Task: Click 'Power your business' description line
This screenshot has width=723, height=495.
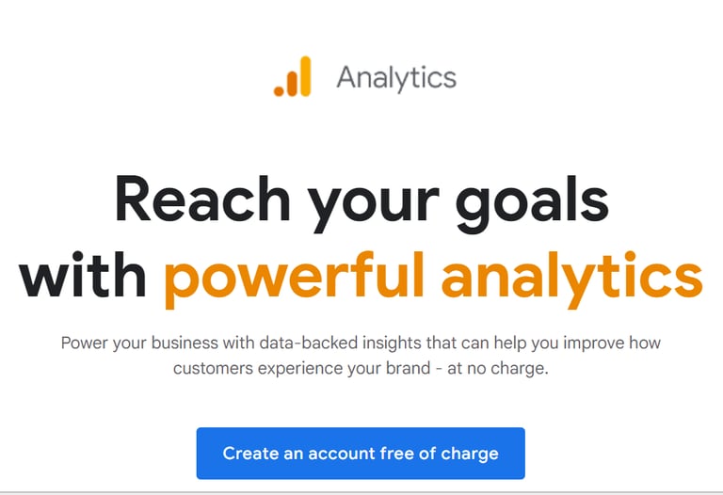Action: [x=361, y=343]
